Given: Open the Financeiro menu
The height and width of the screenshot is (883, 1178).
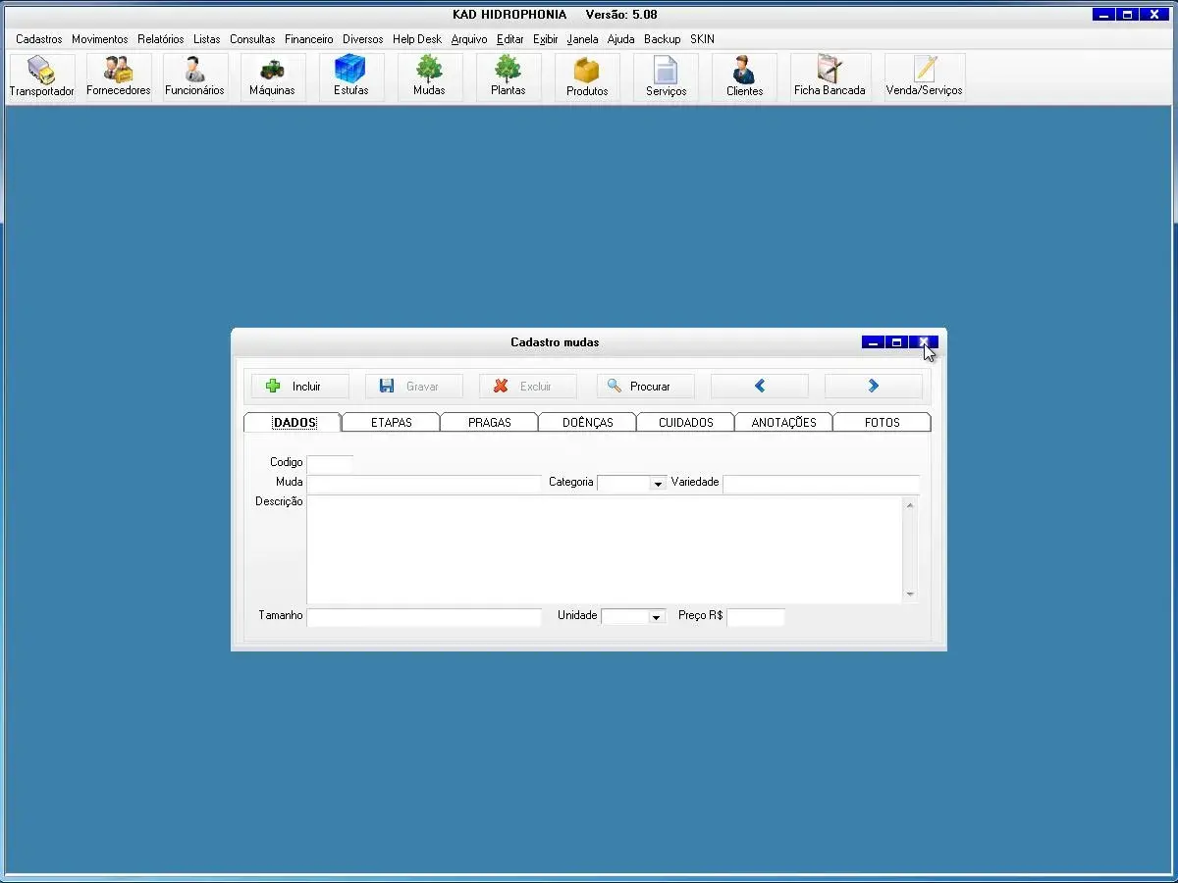Looking at the screenshot, I should point(308,39).
